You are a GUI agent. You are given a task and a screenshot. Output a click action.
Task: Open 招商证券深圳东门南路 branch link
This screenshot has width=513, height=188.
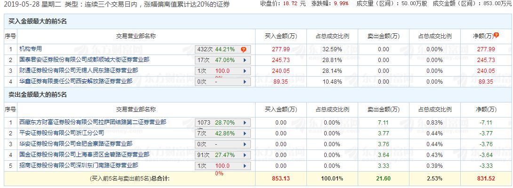(79, 165)
